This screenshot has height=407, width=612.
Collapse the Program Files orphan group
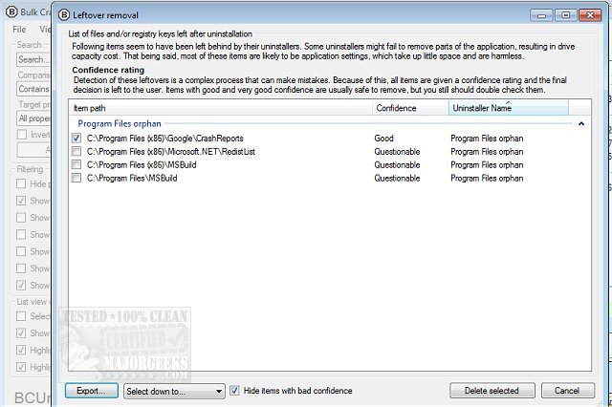(580, 124)
